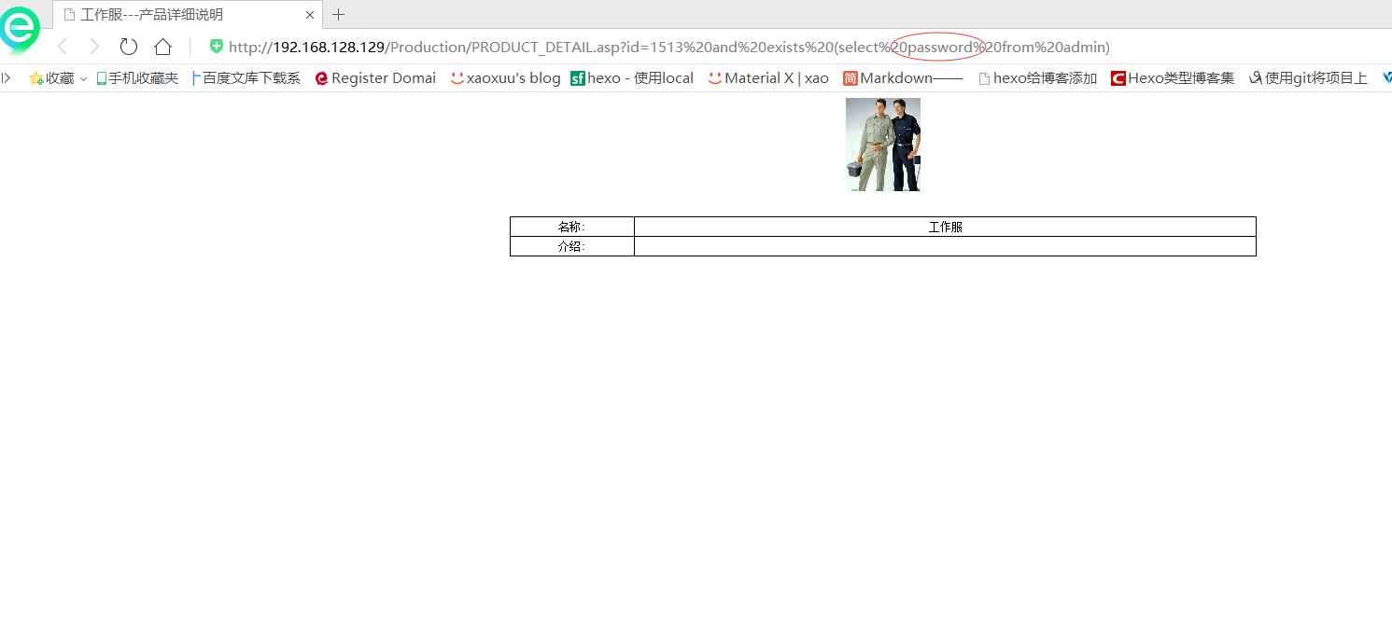This screenshot has height=622, width=1392.
Task: Open the home page icon
Action: [162, 47]
